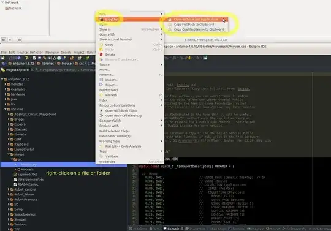Expand the Robot_Control folder
This screenshot has height=231, width=331.
tap(9, 189)
